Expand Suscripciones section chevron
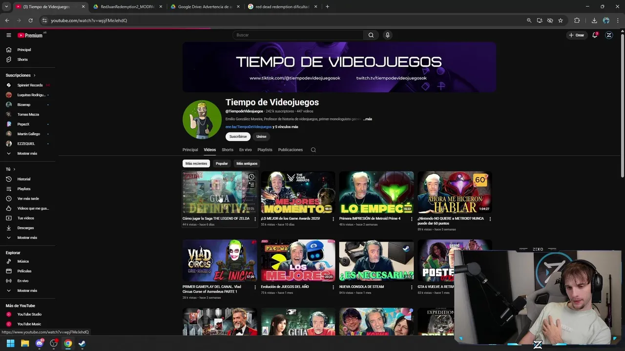 [x=34, y=75]
